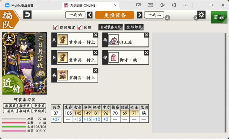
Task: Click 重骑兵 equip type tag
Action: click(x=39, y=111)
